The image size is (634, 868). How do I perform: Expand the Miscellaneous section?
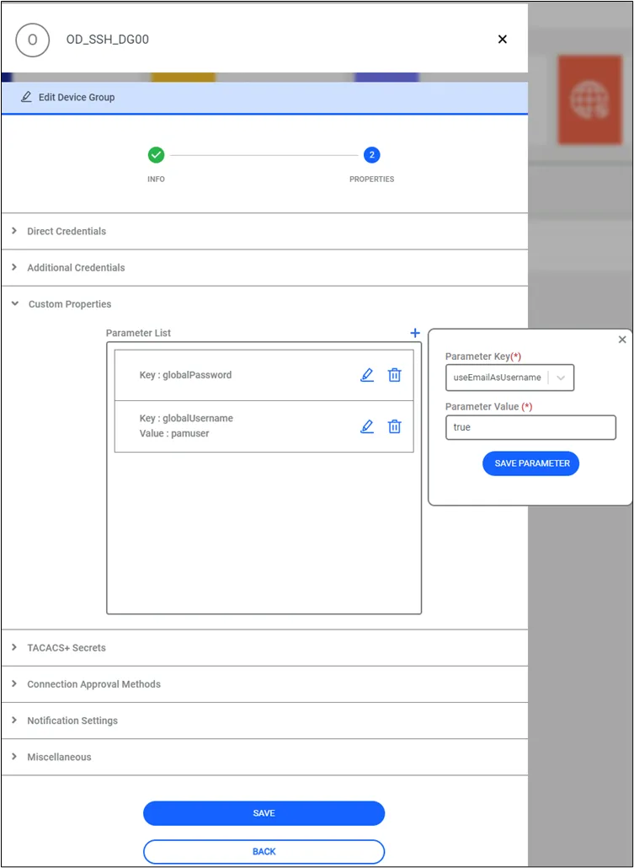(x=264, y=757)
